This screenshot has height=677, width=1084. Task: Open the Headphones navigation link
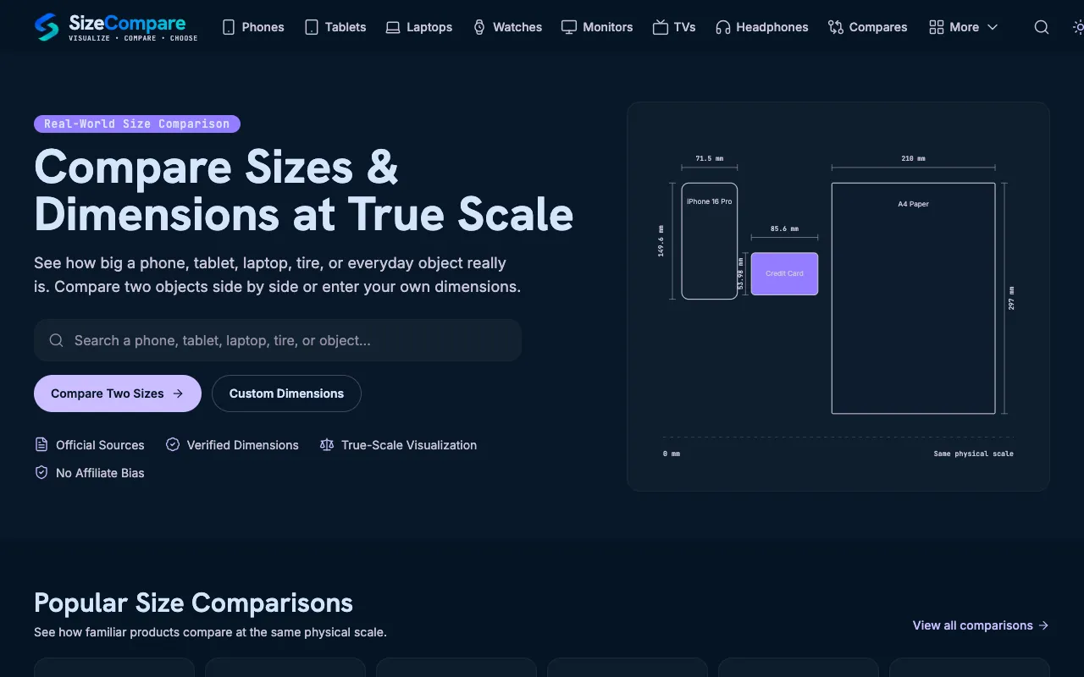(x=761, y=27)
